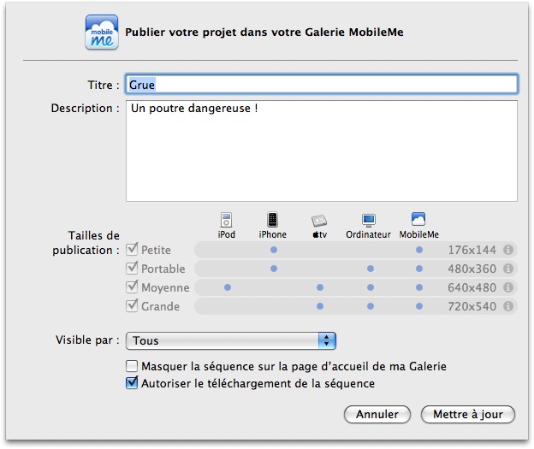Click the MobileMe column cloud icon
This screenshot has width=534, height=449.
click(x=418, y=219)
